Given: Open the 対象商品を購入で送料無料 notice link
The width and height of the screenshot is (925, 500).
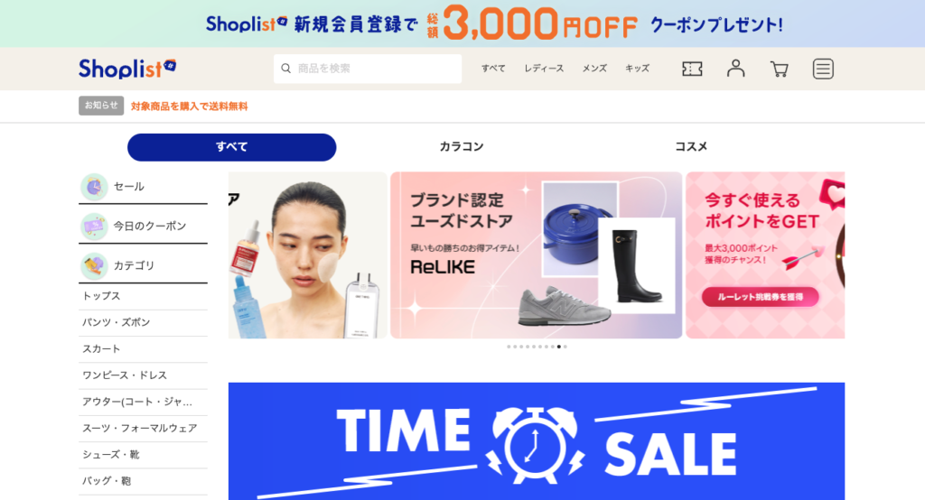Looking at the screenshot, I should pyautogui.click(x=190, y=106).
